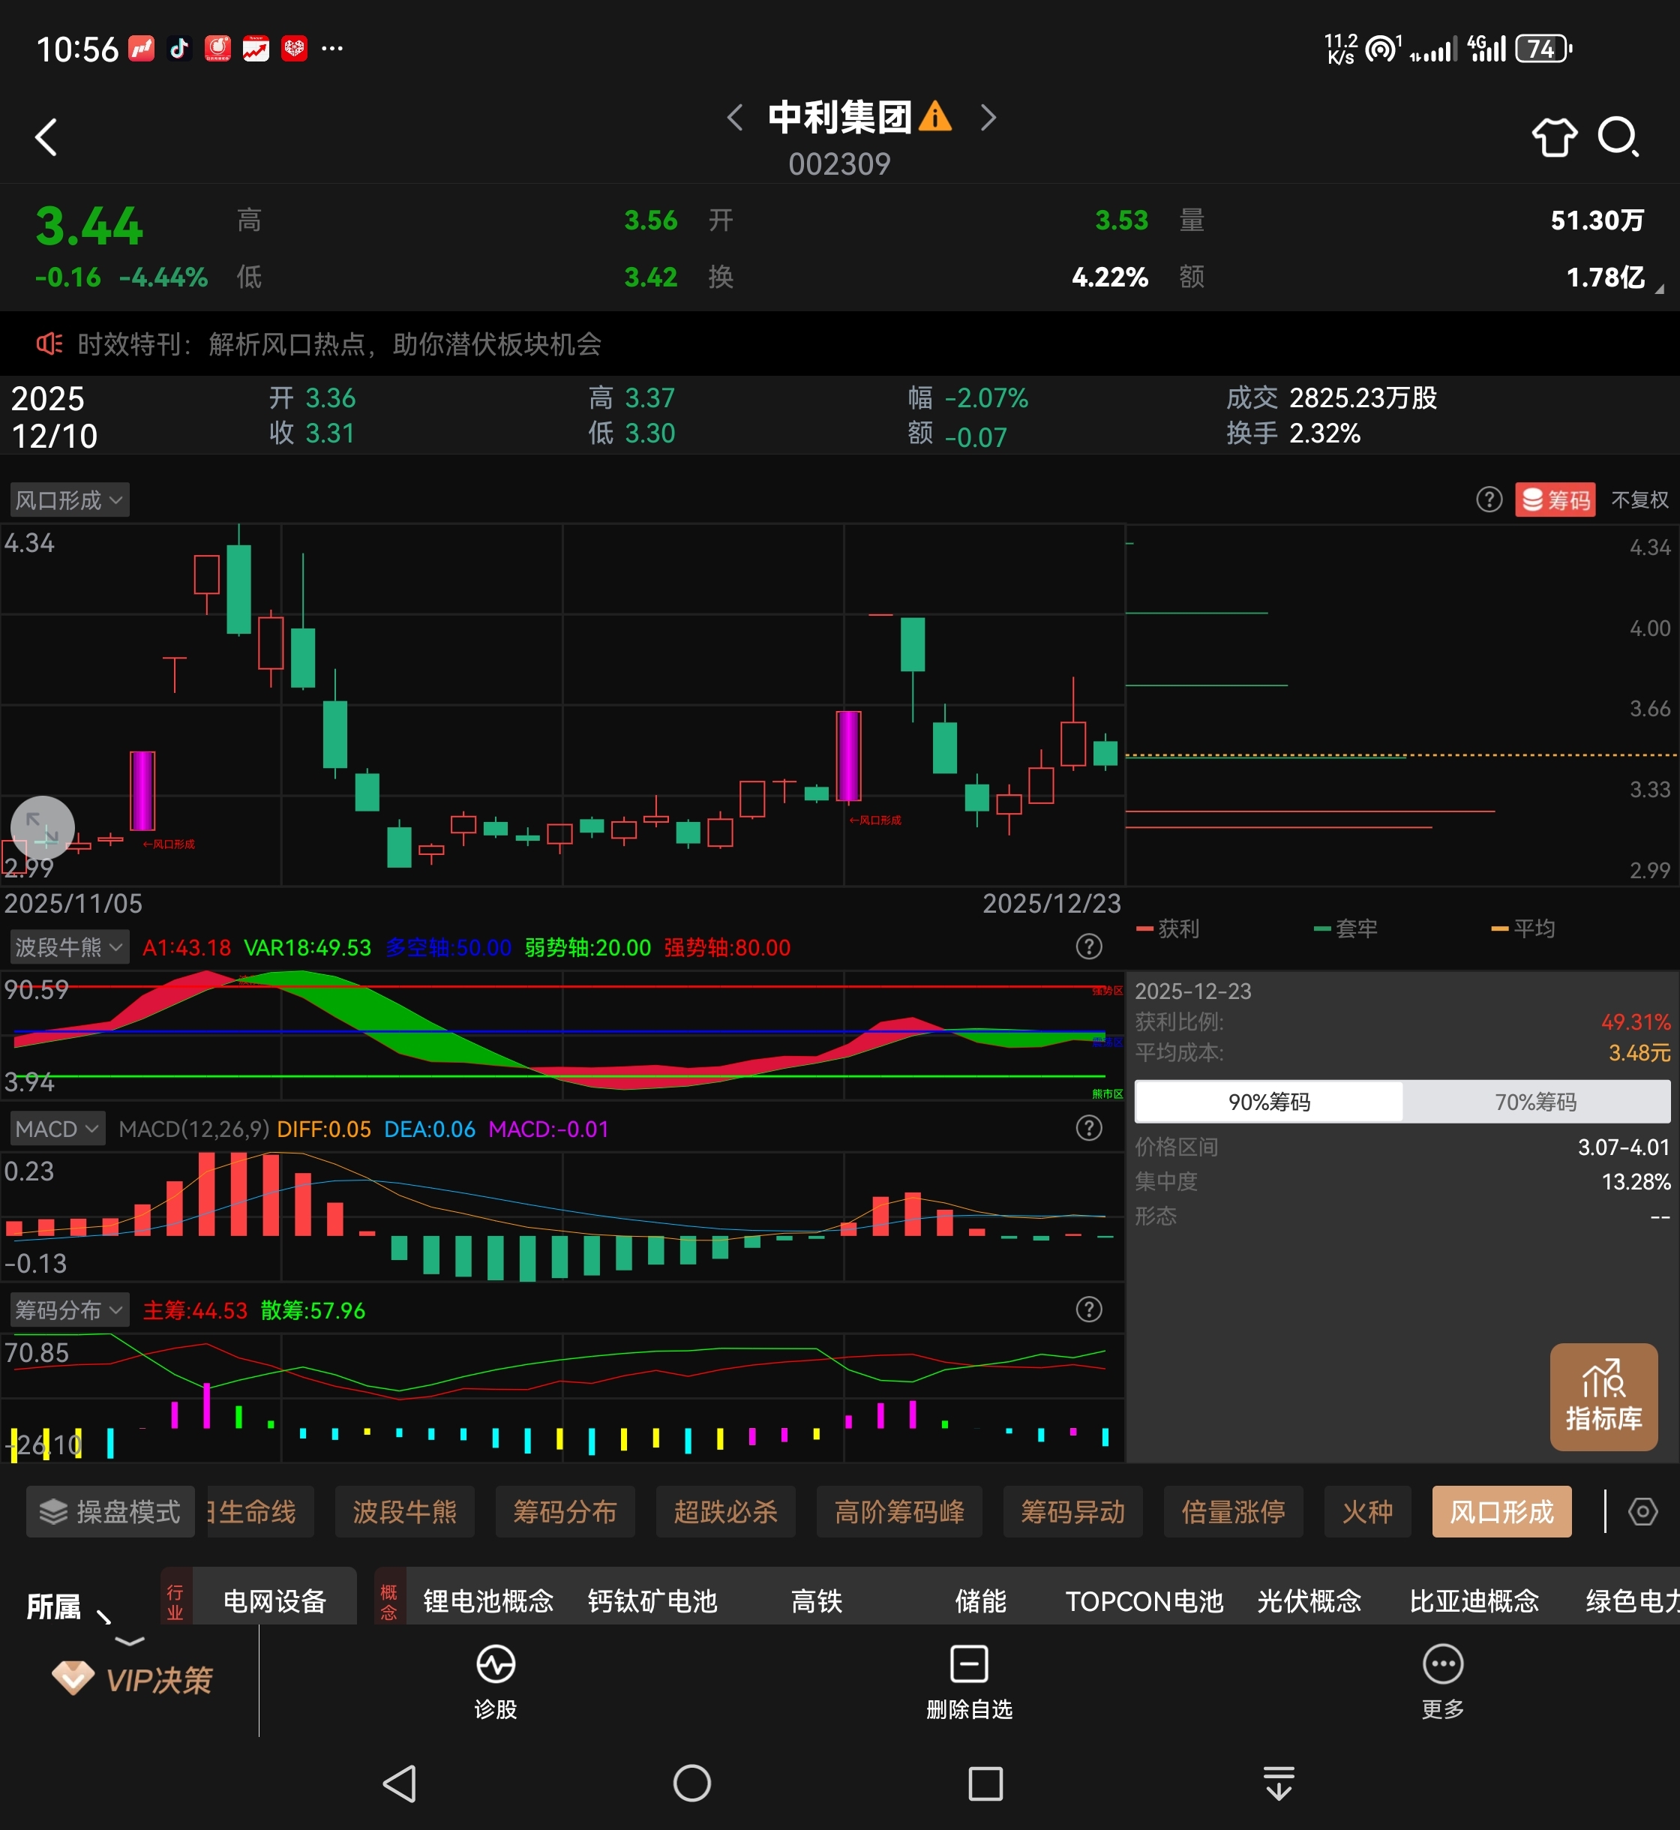Toggle the red 筹码 chip display
Screen dimensions: 1680x1830
tap(1555, 500)
